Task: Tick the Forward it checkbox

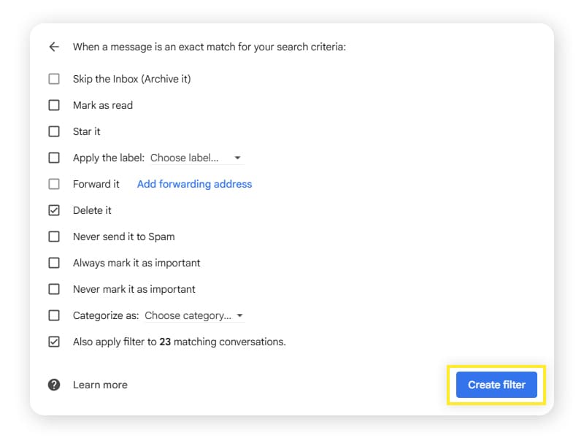Action: [x=54, y=184]
